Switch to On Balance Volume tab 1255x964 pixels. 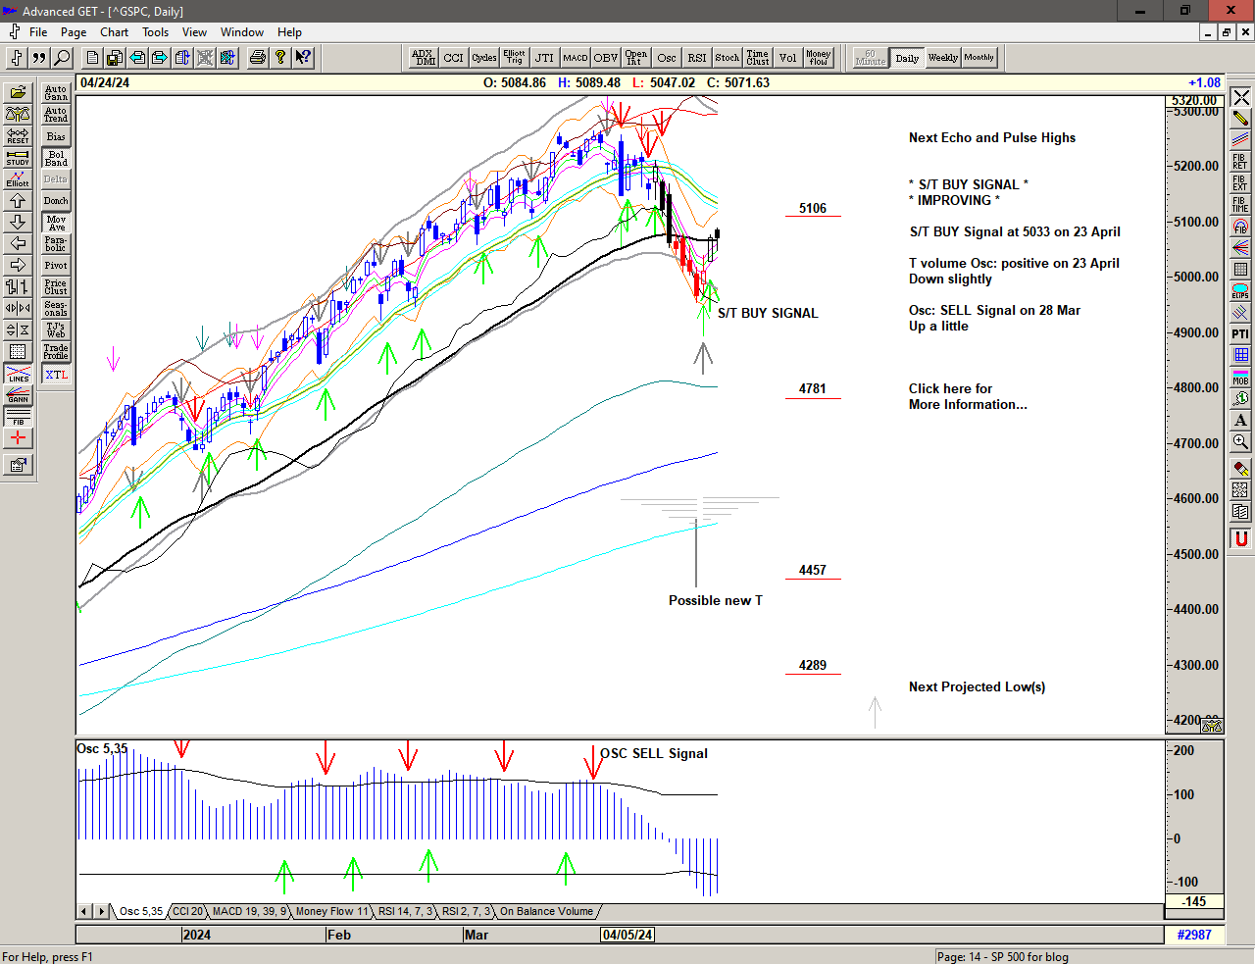point(546,911)
